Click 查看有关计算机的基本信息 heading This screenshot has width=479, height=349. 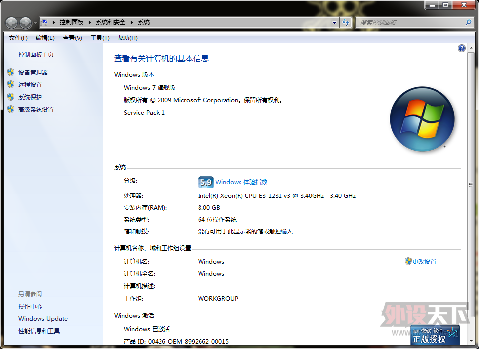pos(161,58)
